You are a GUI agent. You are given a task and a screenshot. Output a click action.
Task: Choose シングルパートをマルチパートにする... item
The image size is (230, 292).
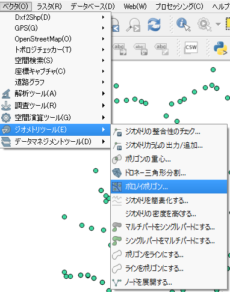pos(169,241)
